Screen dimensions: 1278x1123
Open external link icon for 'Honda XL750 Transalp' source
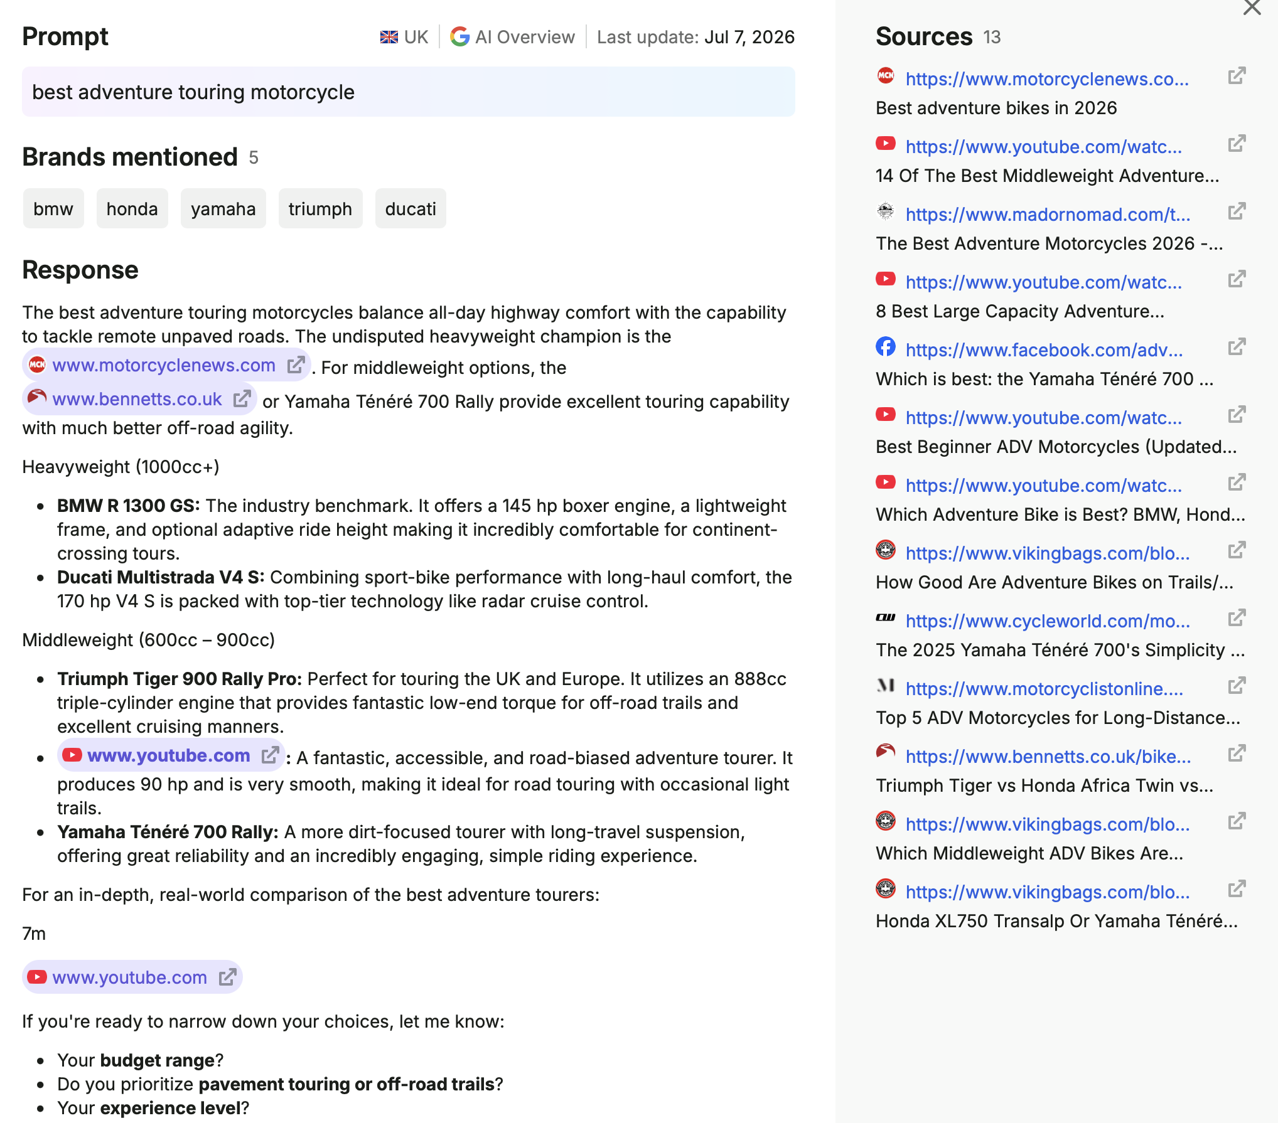click(x=1237, y=889)
